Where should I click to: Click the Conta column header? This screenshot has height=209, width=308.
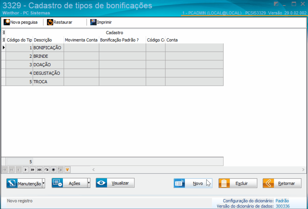click(194, 40)
